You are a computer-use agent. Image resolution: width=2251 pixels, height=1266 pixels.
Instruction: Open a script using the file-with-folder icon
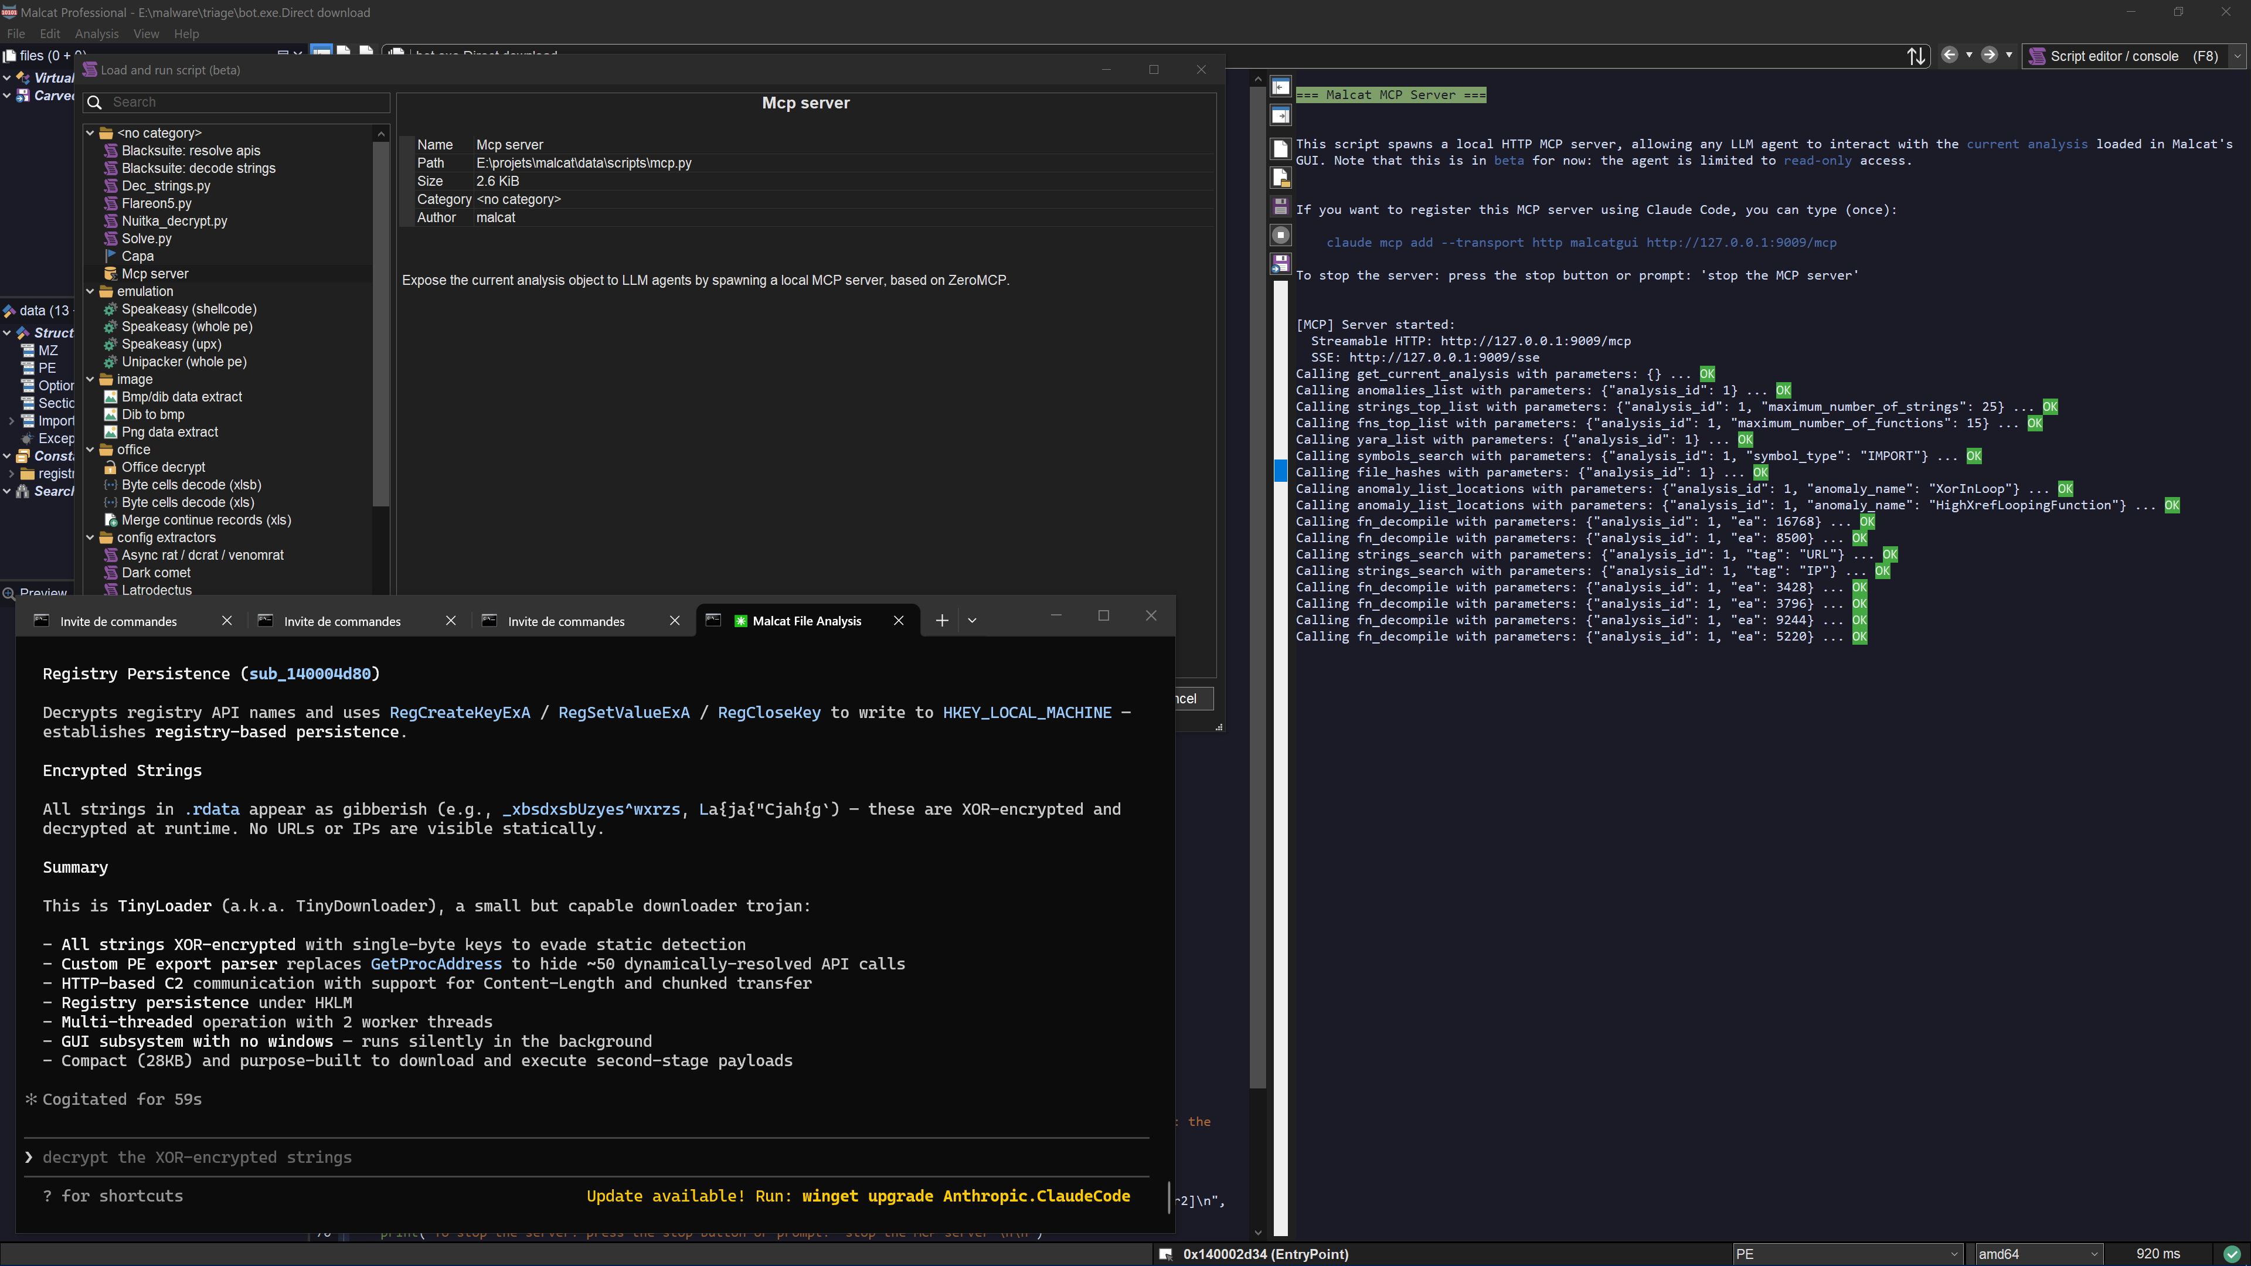click(1280, 176)
